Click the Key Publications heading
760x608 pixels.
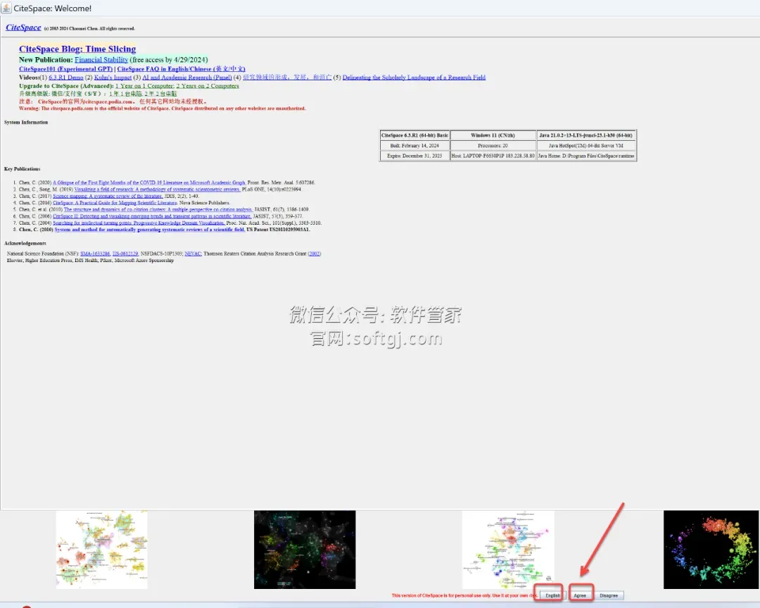(x=23, y=169)
